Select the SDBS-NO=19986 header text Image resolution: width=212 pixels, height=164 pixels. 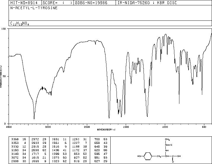(91, 3)
